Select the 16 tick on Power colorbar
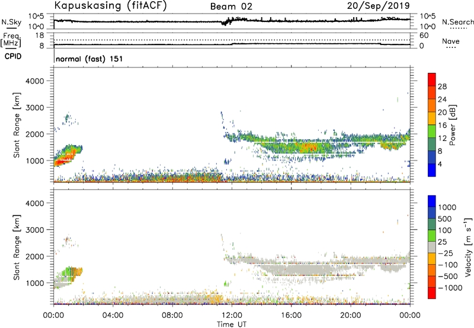Screen dimensions: 474x328 (442, 126)
